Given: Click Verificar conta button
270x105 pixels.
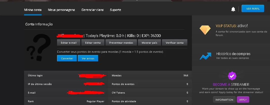Looking at the screenshot, I should (175, 43).
